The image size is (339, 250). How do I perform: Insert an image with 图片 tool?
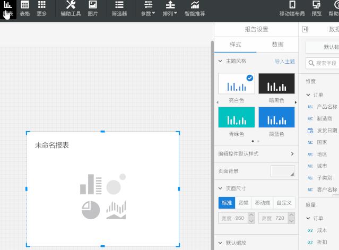point(93,9)
